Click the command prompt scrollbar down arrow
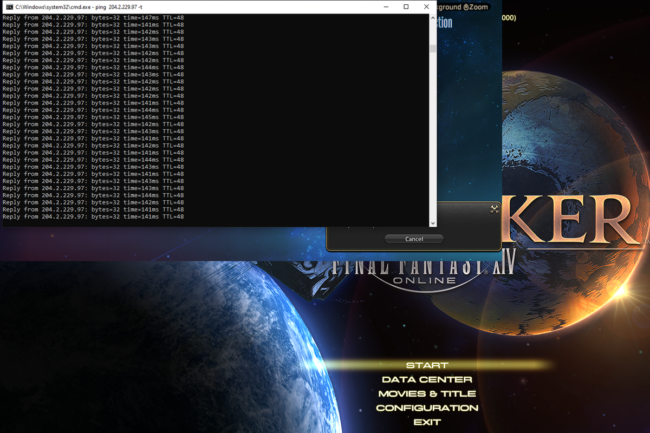The image size is (650, 433). 432,223
